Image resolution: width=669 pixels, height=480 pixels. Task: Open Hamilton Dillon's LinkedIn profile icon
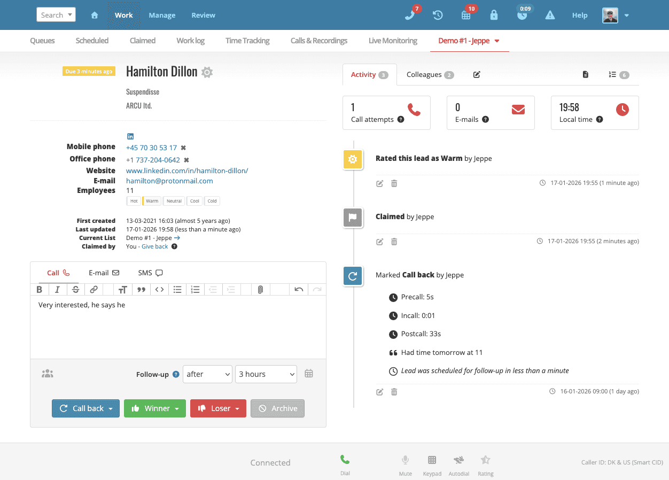point(130,136)
